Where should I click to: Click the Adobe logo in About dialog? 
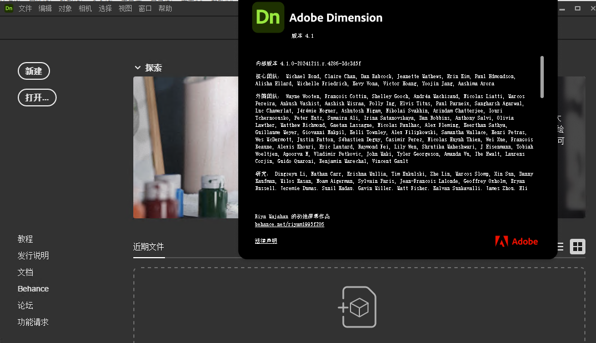point(516,242)
